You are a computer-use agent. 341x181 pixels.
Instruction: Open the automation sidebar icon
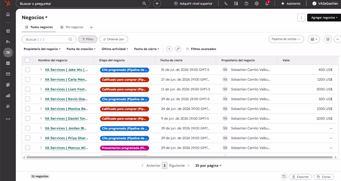(x=8, y=106)
